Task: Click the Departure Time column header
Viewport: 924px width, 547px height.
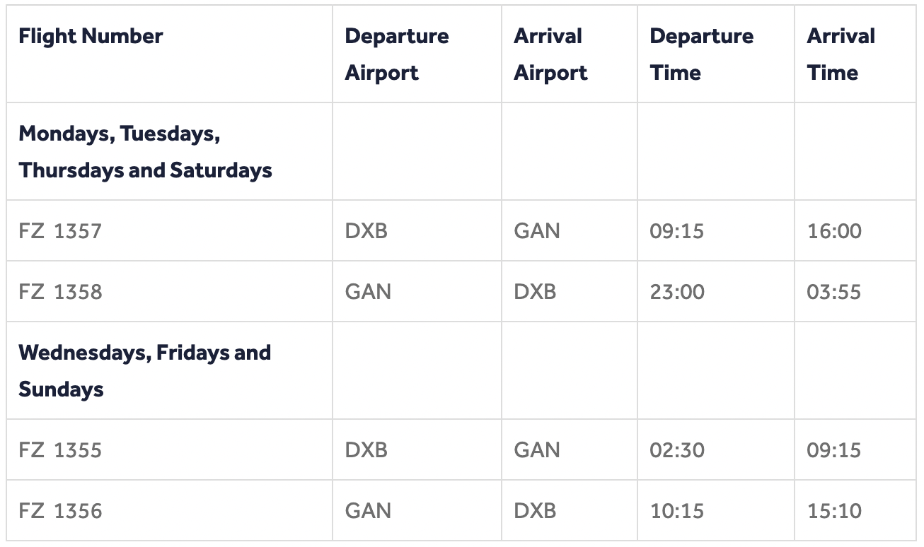Action: [x=701, y=54]
